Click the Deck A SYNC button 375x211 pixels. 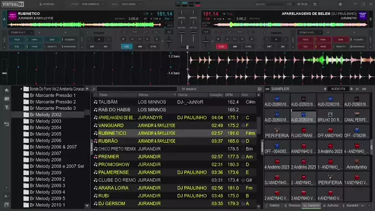pyautogui.click(x=153, y=46)
